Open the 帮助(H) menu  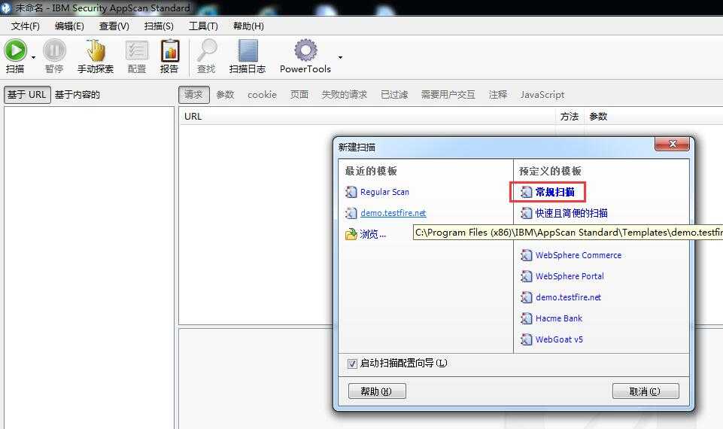pos(248,26)
